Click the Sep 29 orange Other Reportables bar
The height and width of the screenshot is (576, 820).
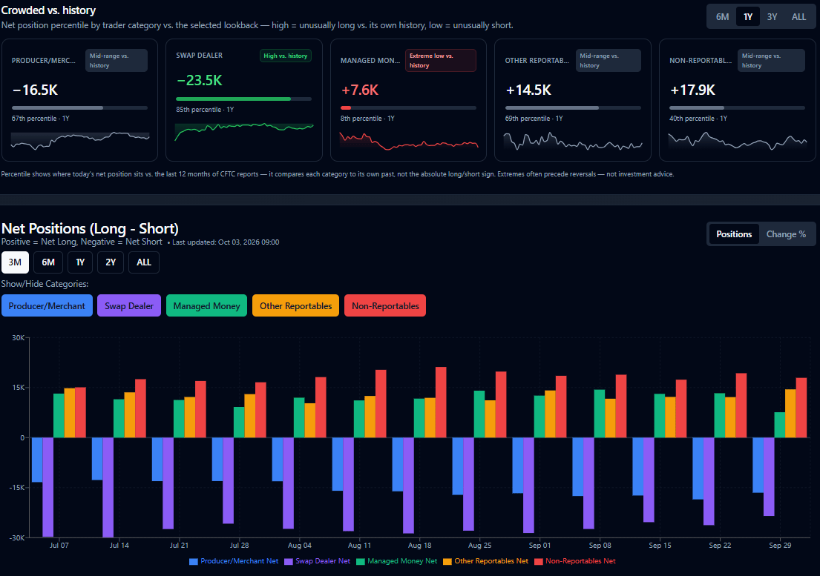point(791,414)
